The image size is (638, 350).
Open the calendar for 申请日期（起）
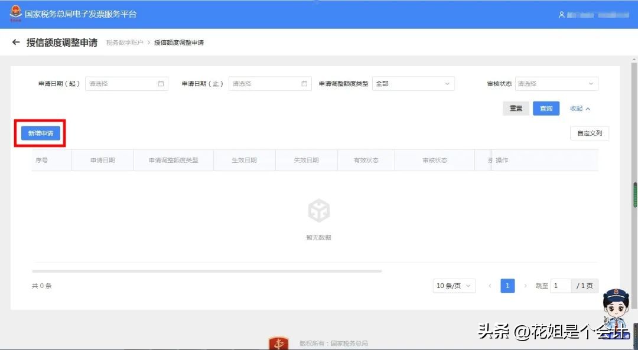pos(160,83)
